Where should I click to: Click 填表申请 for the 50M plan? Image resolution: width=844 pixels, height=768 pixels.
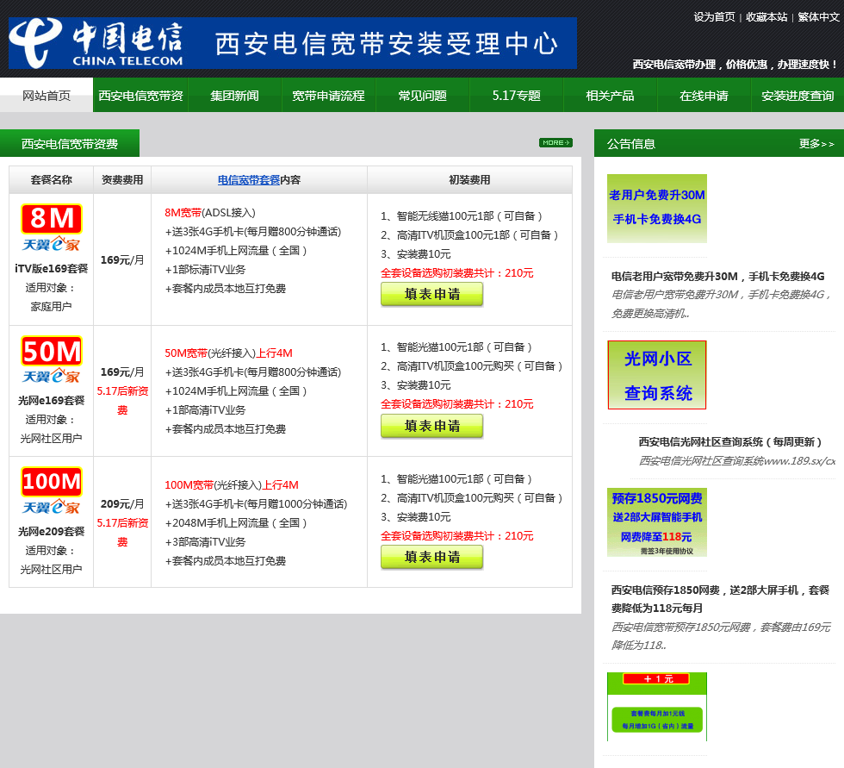pos(431,426)
